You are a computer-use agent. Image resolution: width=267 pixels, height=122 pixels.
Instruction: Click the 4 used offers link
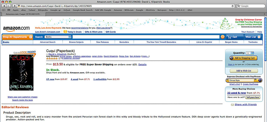point(74,79)
